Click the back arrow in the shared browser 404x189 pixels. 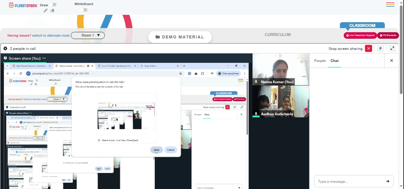point(8,73)
